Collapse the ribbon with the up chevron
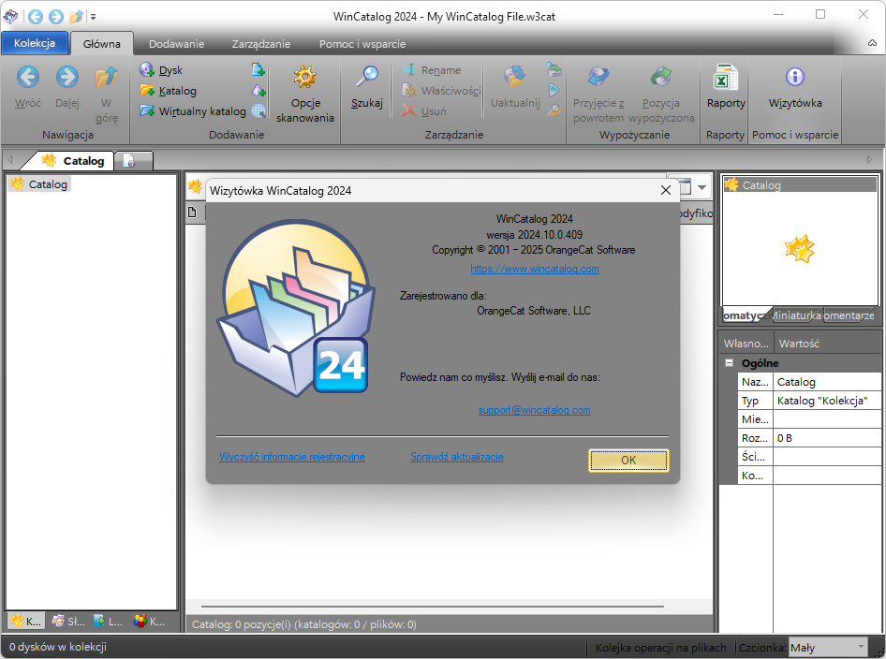 [x=873, y=43]
